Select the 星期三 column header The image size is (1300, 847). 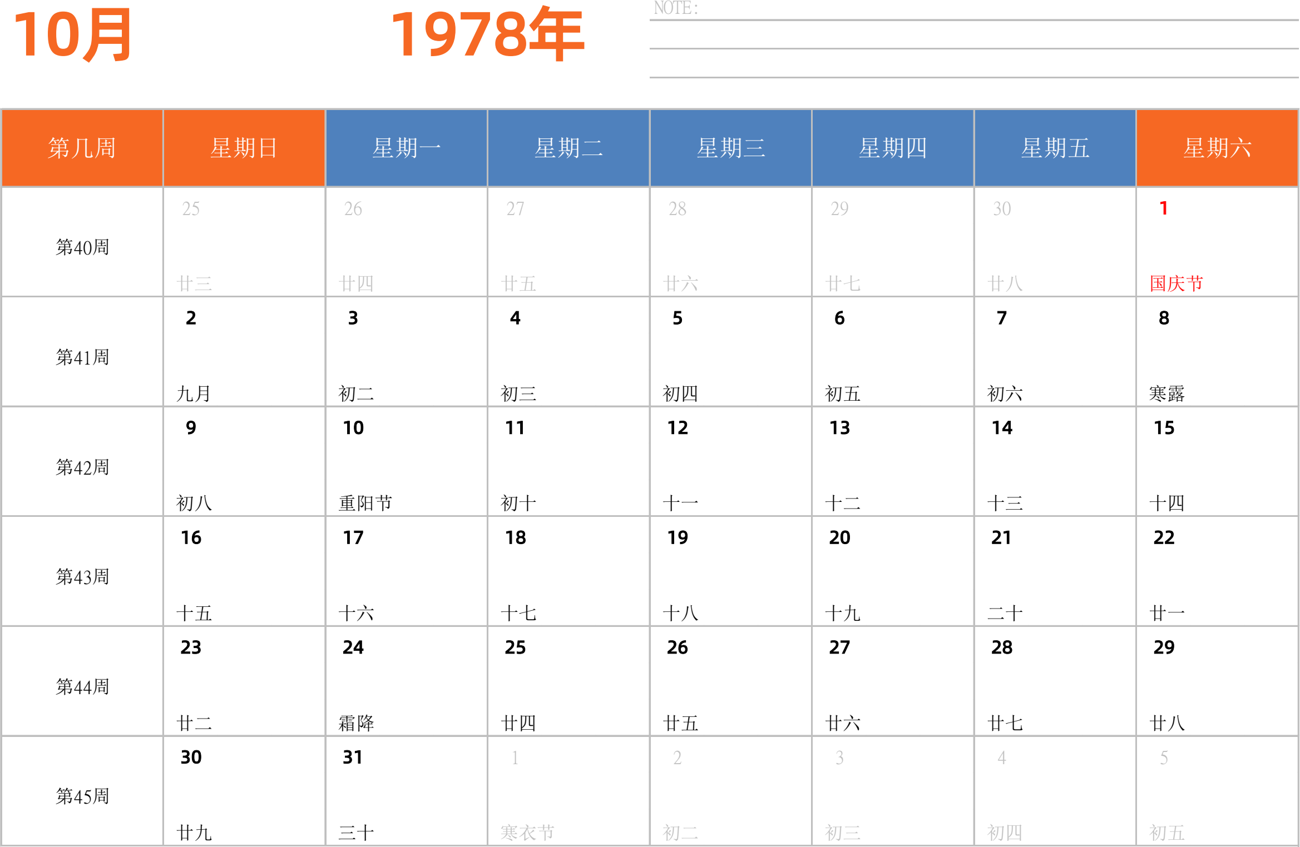(731, 148)
